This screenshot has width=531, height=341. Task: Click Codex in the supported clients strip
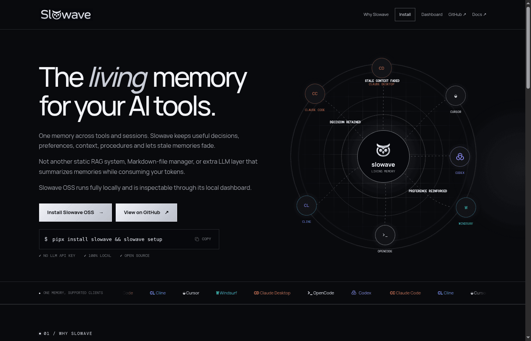click(361, 293)
